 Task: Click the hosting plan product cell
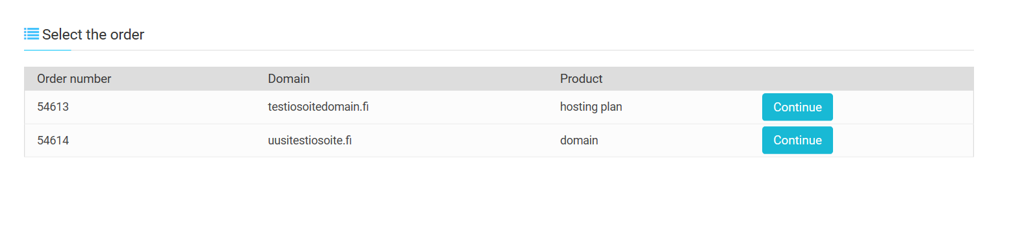(x=591, y=107)
